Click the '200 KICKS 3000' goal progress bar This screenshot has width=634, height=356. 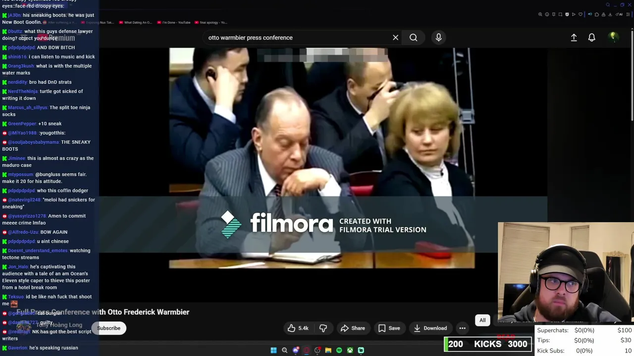pos(488,344)
